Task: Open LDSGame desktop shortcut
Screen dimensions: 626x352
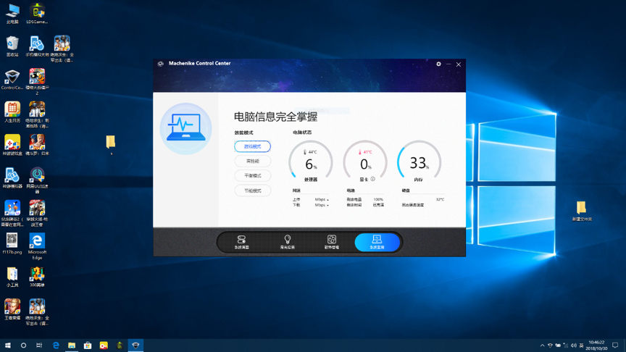Action: click(37, 14)
